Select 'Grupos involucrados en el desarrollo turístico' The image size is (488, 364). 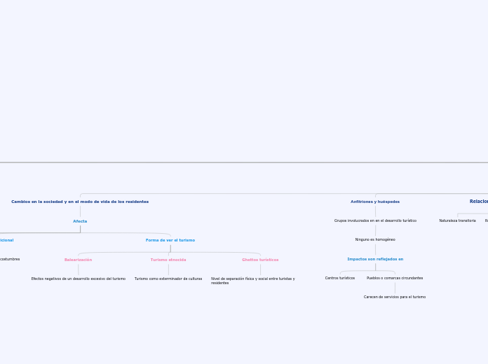(375, 220)
